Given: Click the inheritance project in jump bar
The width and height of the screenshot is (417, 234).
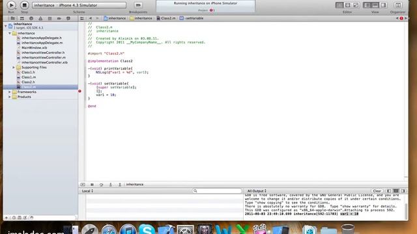Looking at the screenshot, I should pos(115,18).
